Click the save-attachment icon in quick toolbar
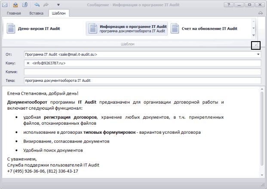 click(x=25, y=5)
